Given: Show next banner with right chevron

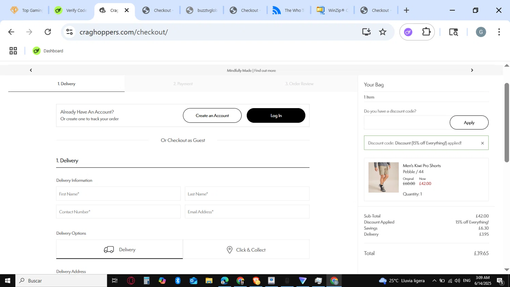Looking at the screenshot, I should pos(472,70).
